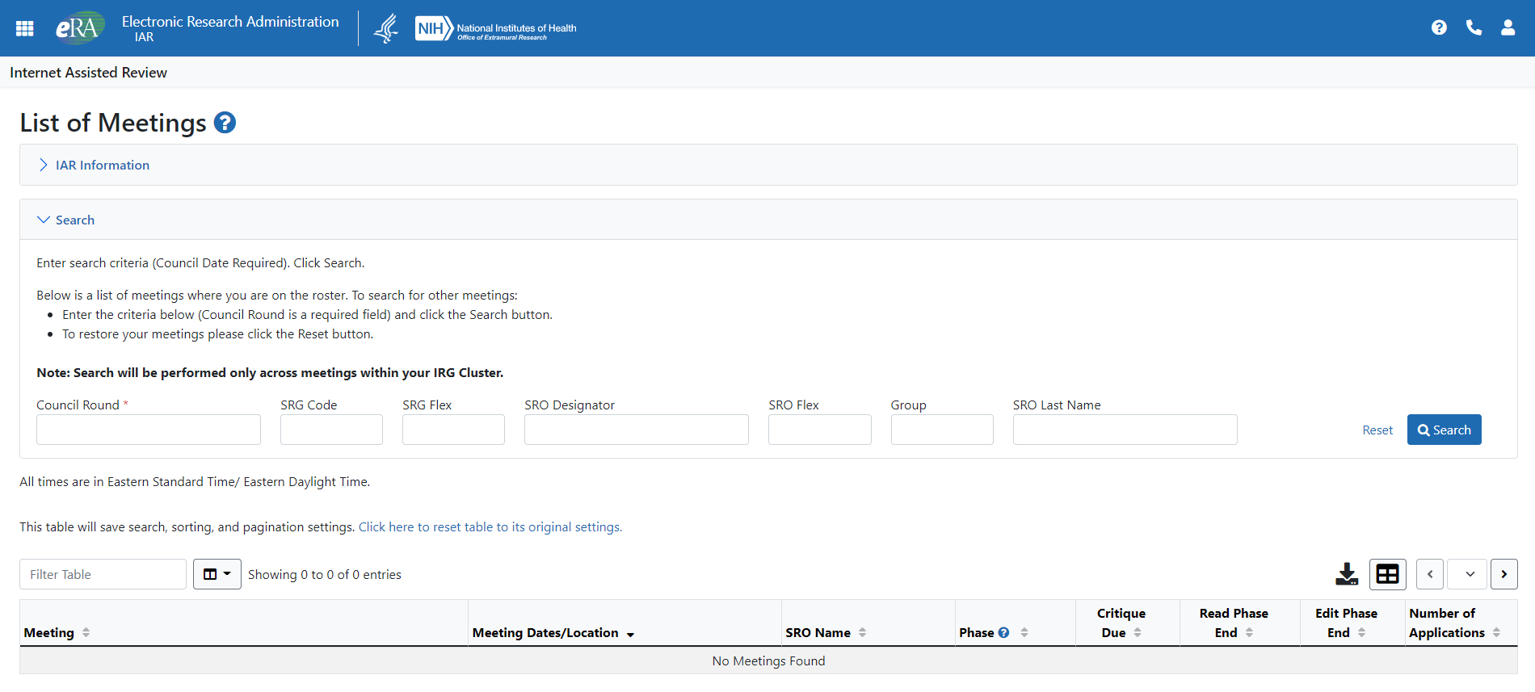The width and height of the screenshot is (1535, 692).
Task: Switch table grid view icon
Action: (x=1388, y=574)
